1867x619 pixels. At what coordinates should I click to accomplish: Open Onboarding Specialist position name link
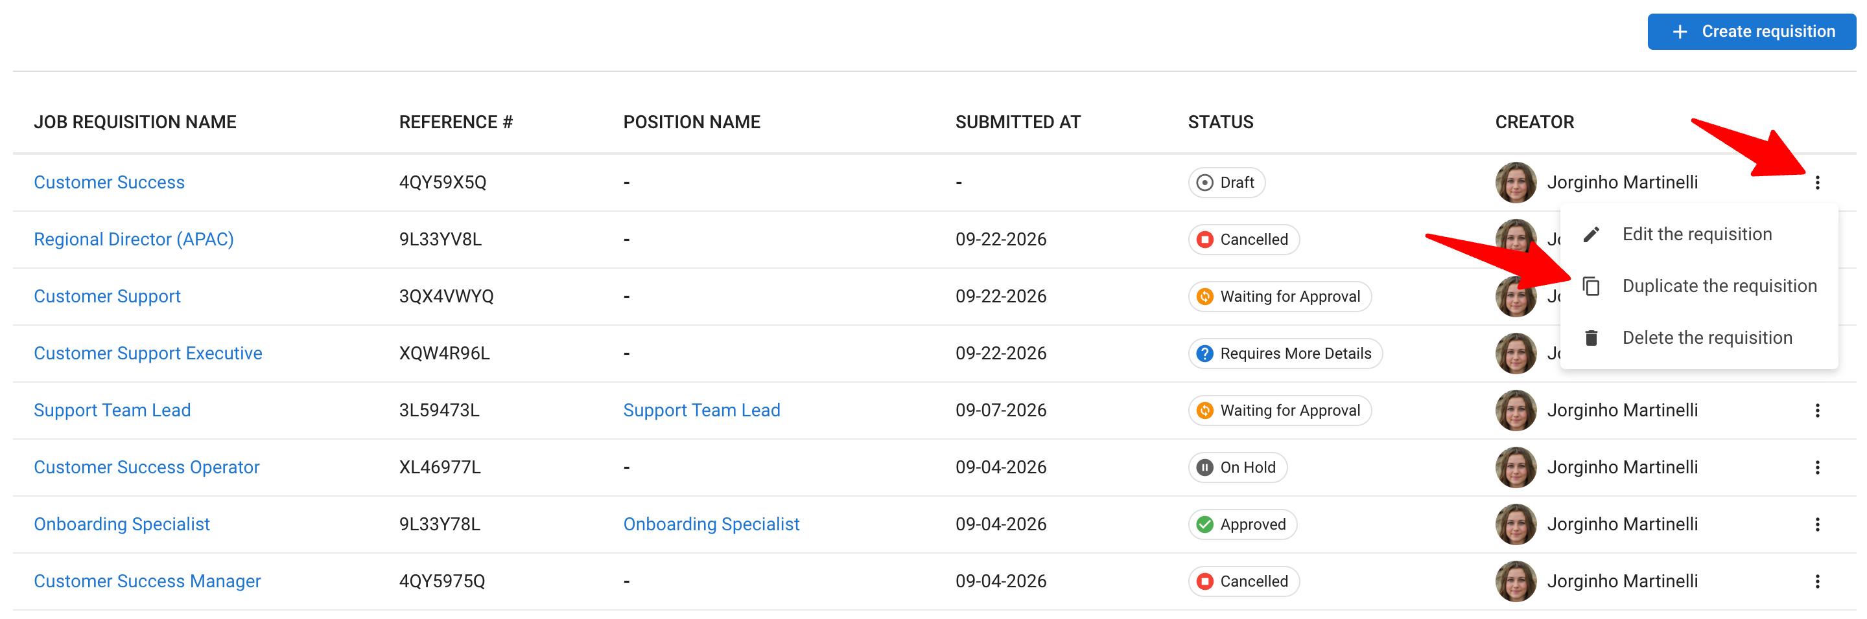(711, 524)
